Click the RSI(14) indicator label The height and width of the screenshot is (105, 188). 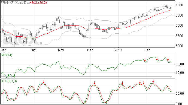pyautogui.click(x=7, y=55)
